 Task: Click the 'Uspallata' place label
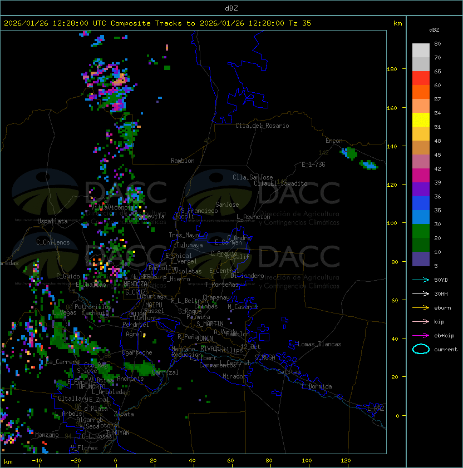pos(52,221)
